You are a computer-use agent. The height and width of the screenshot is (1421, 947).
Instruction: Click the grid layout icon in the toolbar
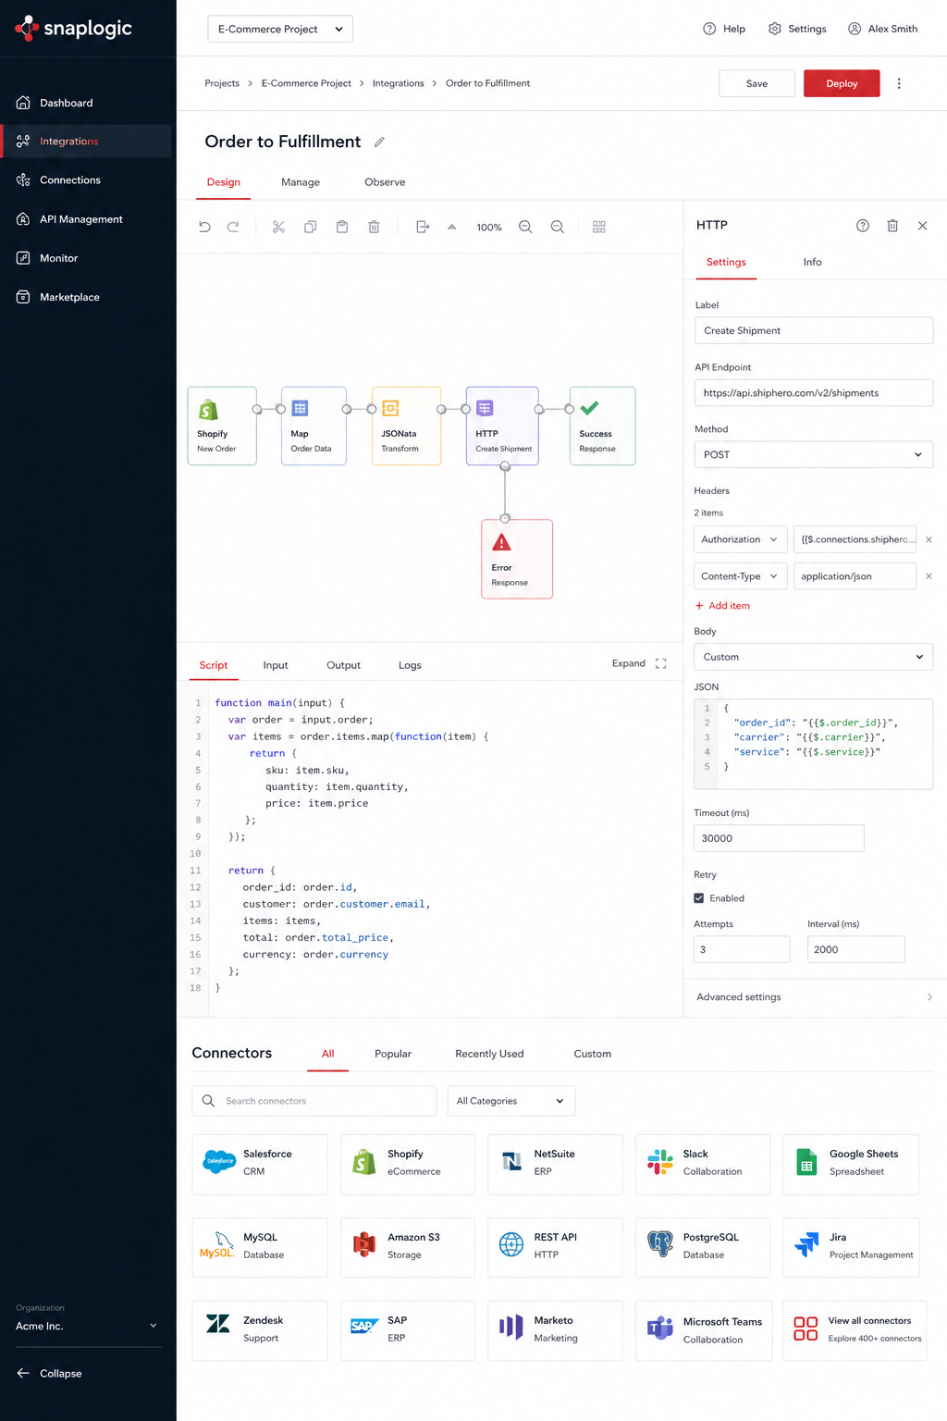click(x=599, y=227)
